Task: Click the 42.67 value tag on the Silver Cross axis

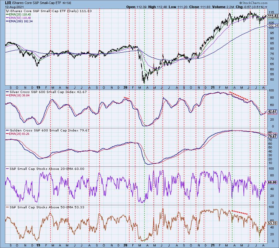Action: [x=272, y=111]
